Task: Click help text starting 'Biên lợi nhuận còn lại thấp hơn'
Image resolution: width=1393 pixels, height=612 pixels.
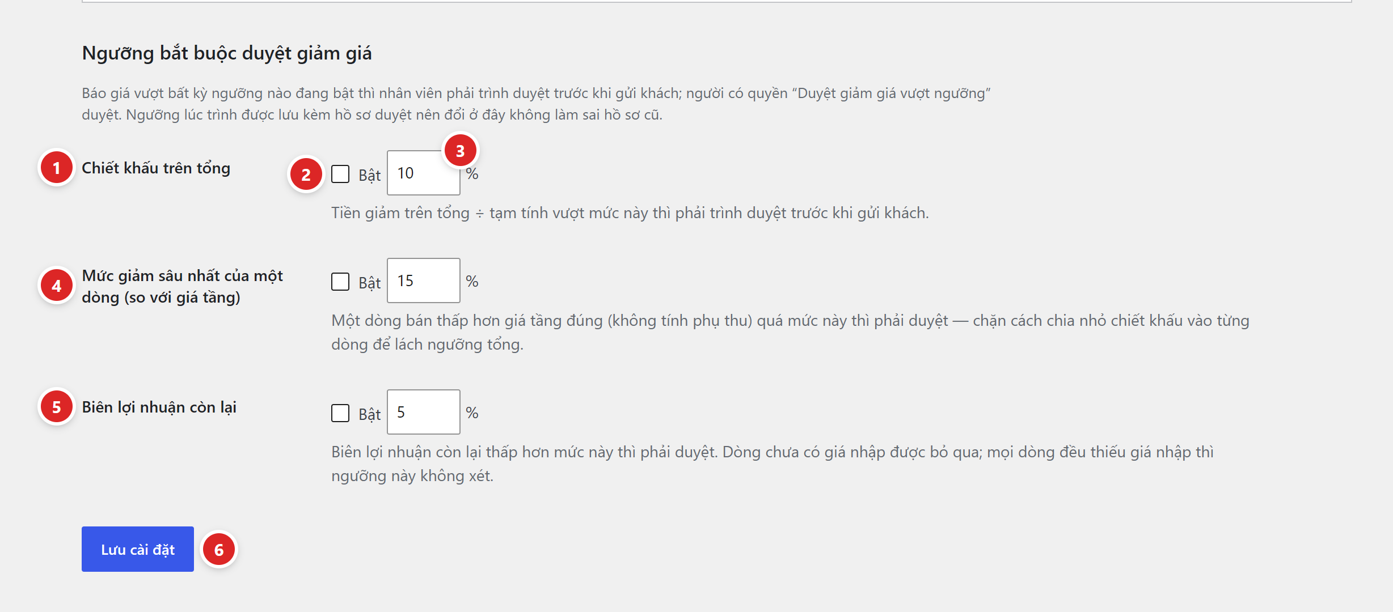Action: coord(773,464)
